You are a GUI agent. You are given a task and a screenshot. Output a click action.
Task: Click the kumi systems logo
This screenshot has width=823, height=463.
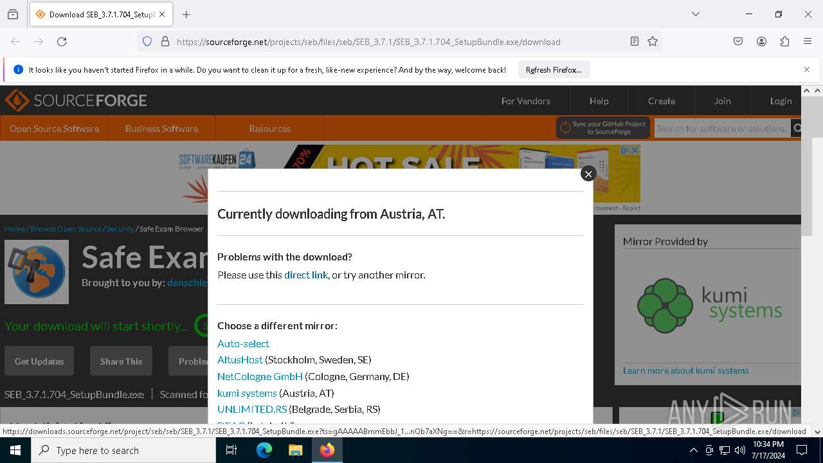(x=709, y=306)
